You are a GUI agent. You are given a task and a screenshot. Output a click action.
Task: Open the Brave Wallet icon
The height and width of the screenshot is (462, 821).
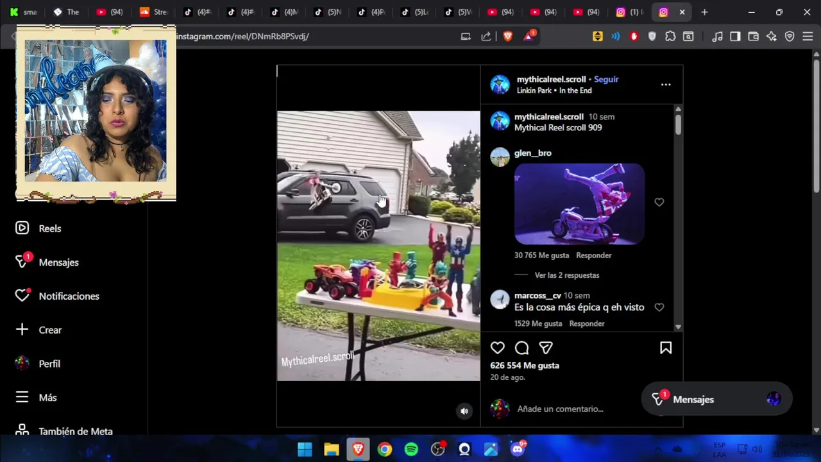[754, 37]
